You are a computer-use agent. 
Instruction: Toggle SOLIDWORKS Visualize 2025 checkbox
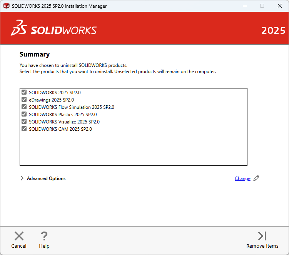pos(24,122)
